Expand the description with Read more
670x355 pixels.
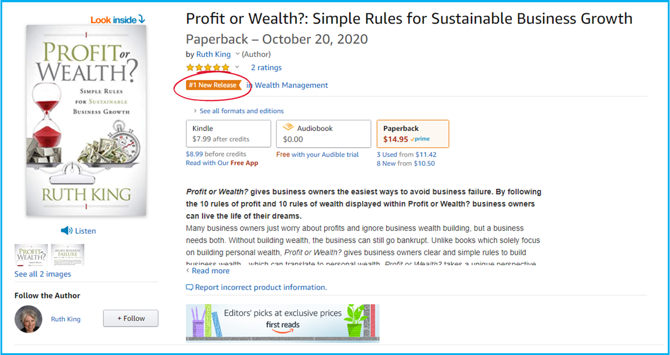click(x=208, y=271)
